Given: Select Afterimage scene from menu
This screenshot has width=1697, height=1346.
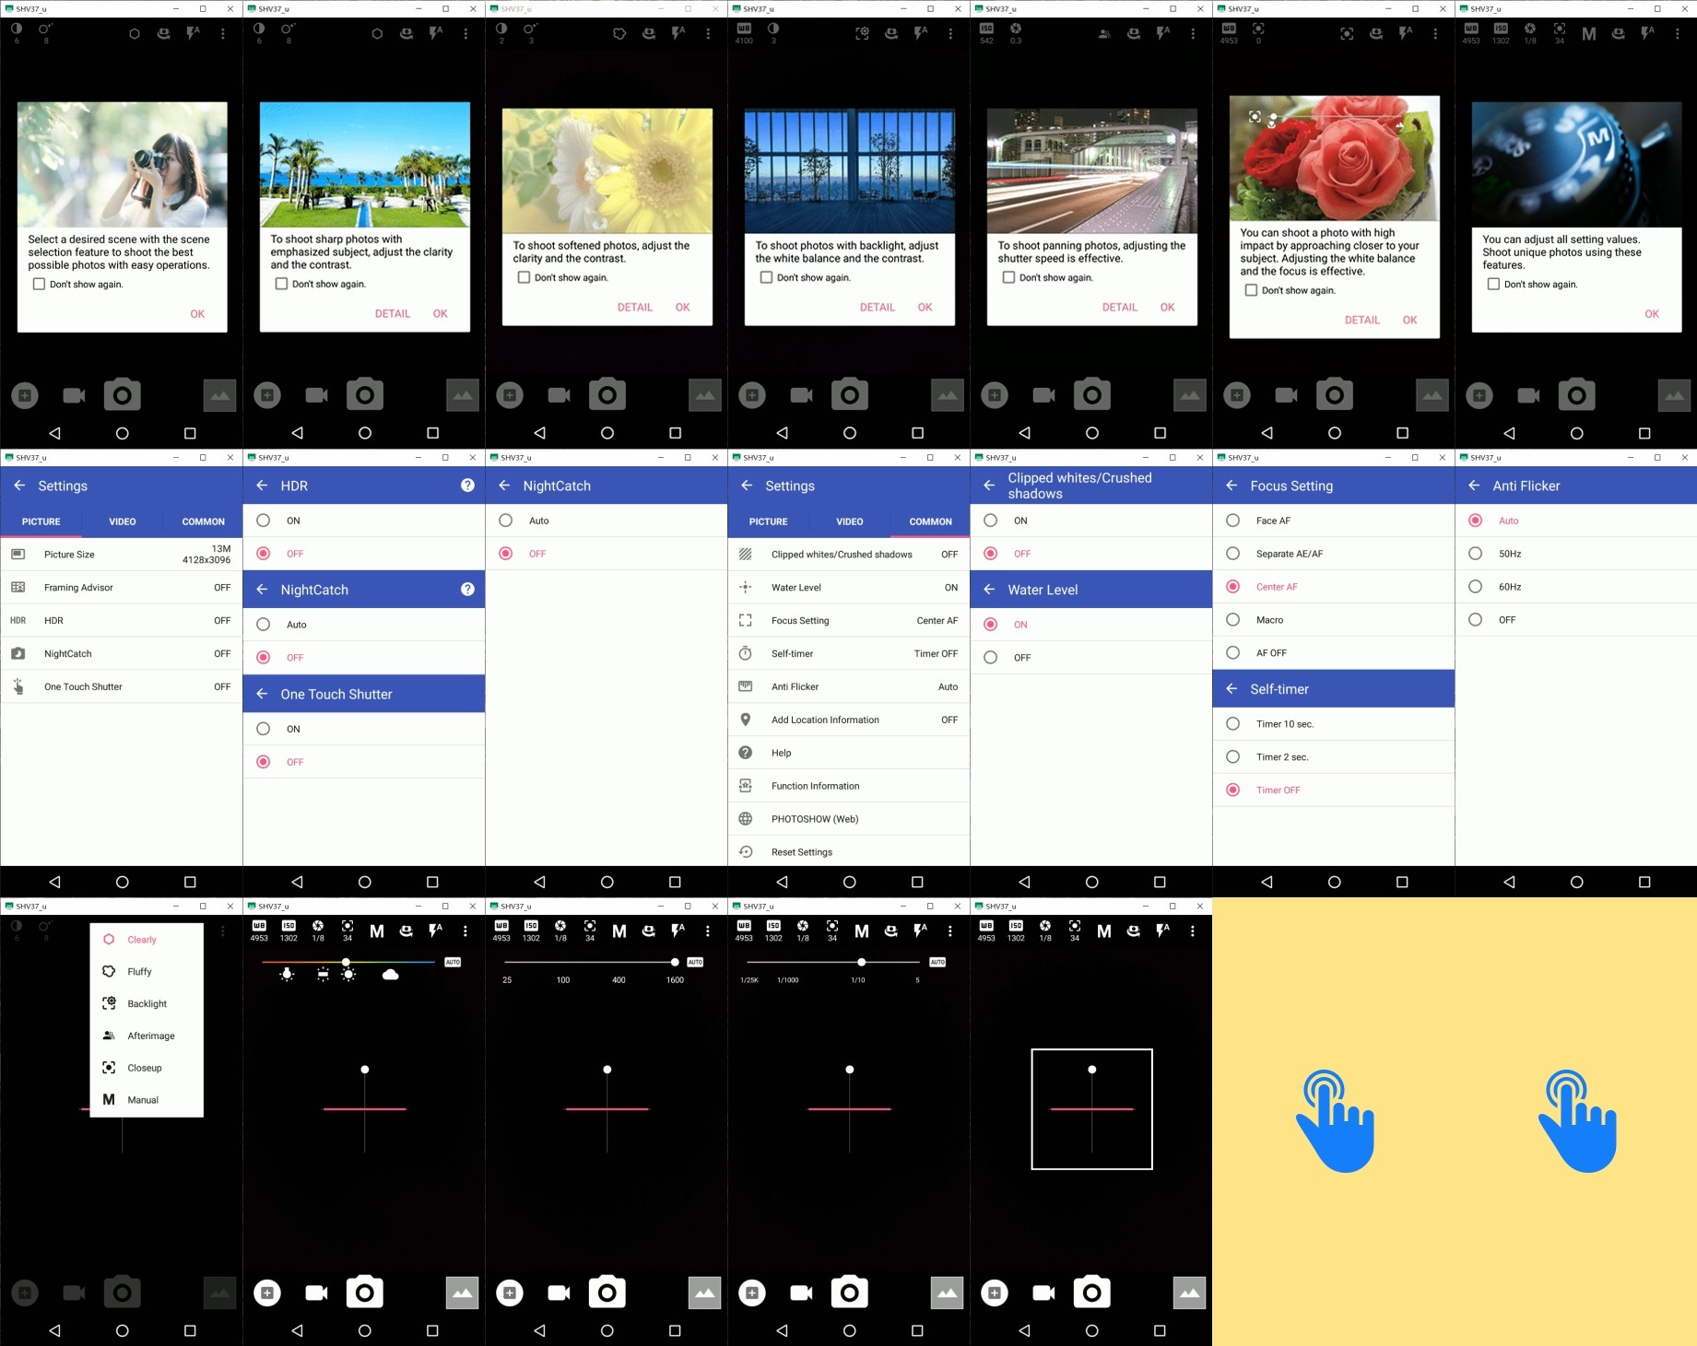Looking at the screenshot, I should tap(147, 1036).
